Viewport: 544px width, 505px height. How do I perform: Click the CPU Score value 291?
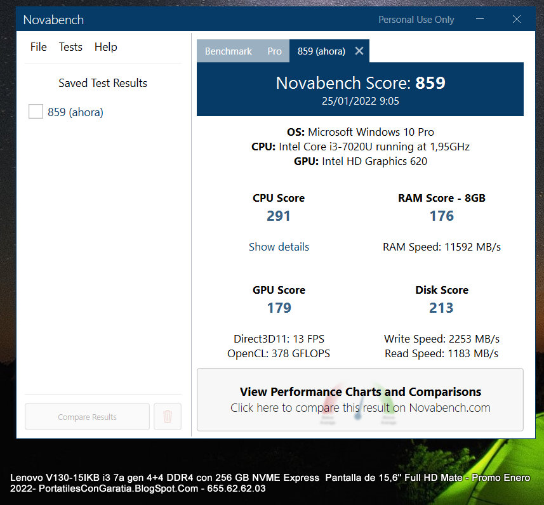point(279,216)
